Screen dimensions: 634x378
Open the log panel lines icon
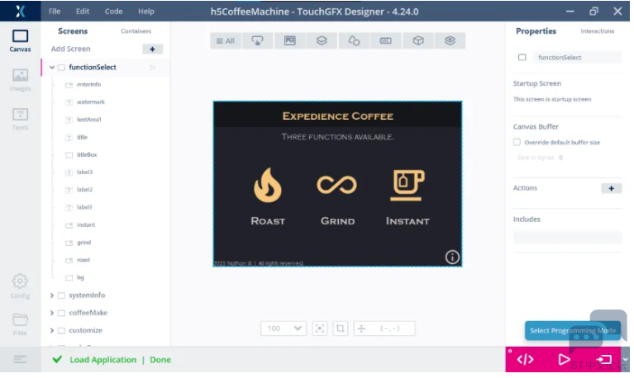(x=20, y=359)
